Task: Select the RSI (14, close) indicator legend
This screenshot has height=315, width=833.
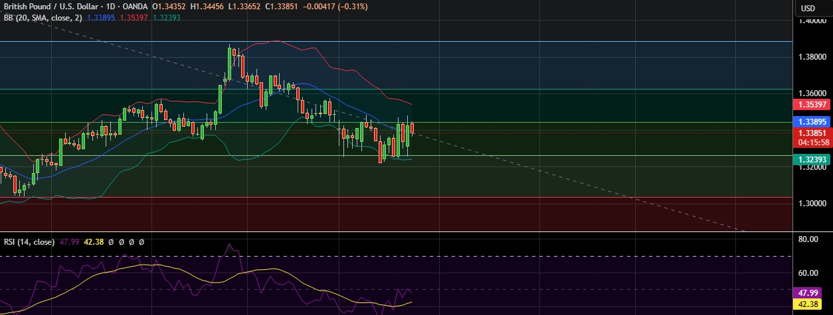Action: point(29,242)
